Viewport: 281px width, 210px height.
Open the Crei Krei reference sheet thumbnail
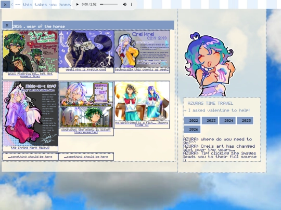(x=142, y=49)
